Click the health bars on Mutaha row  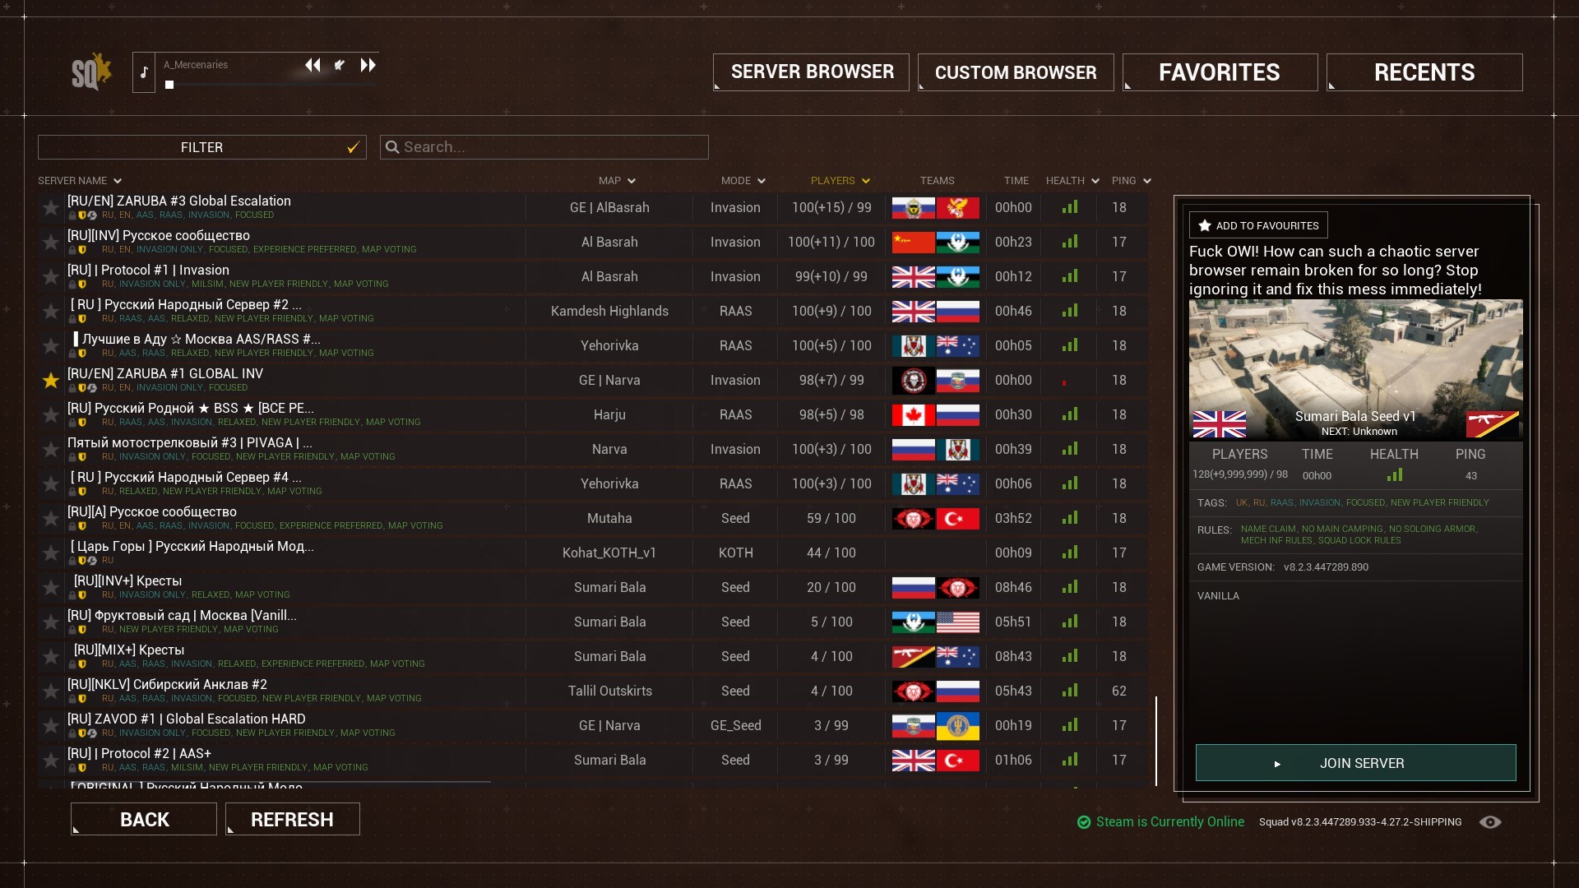click(x=1069, y=518)
